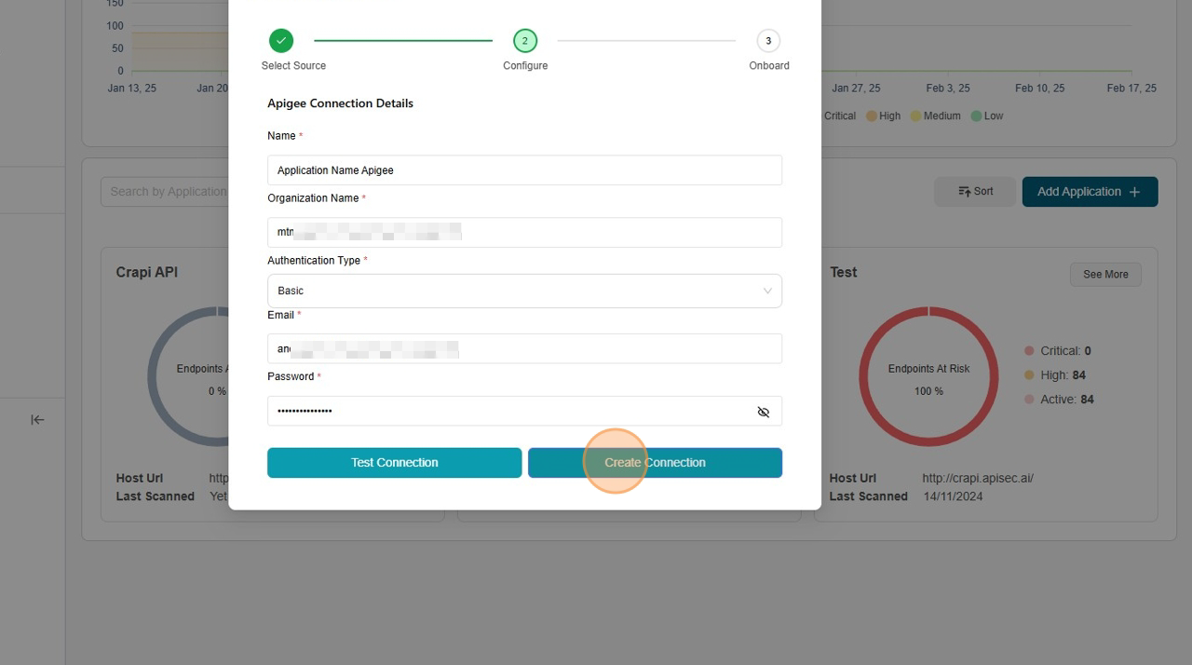Click the Add Application button
This screenshot has height=665, width=1192.
[x=1090, y=192]
